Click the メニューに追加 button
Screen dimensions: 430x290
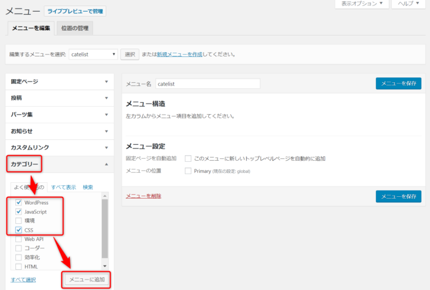(86, 280)
